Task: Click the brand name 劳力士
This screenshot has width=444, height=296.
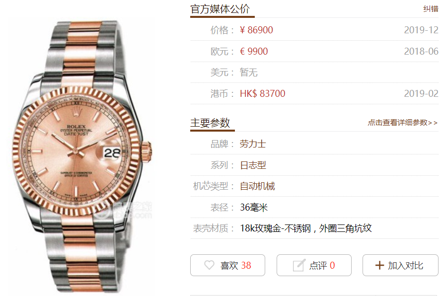Action: [253, 144]
